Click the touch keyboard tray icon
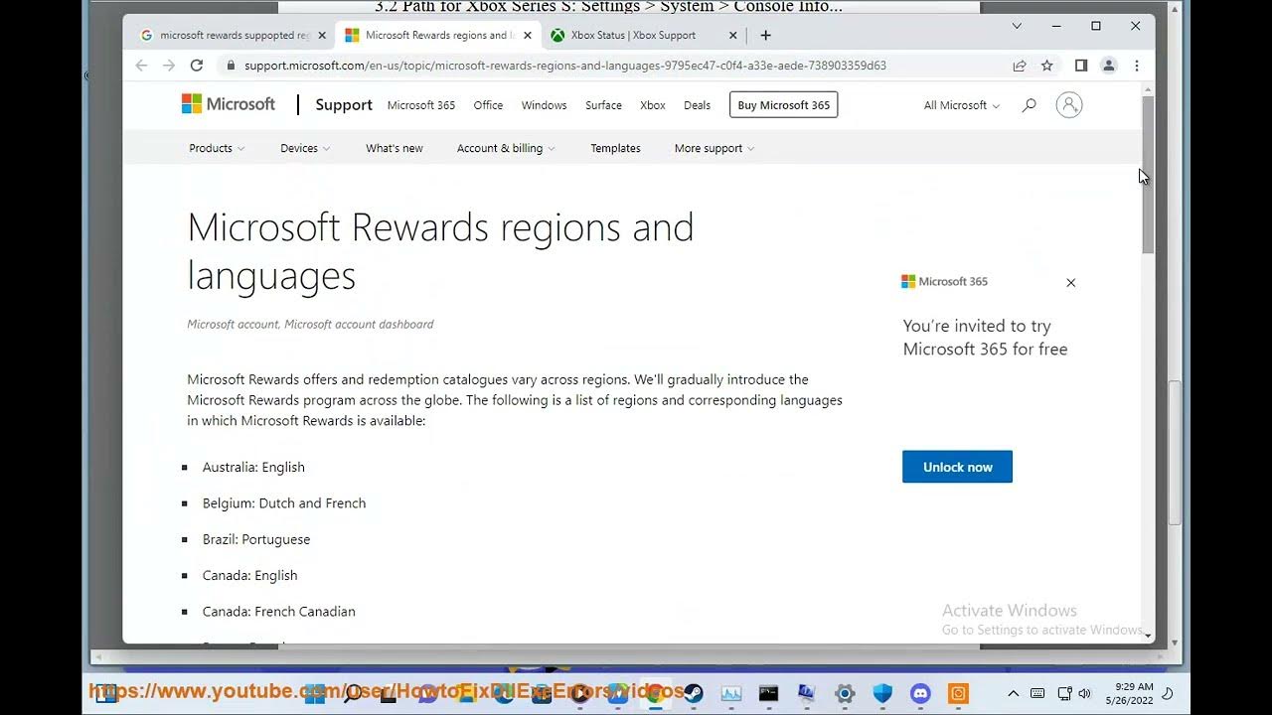This screenshot has height=715, width=1272. 1037,693
